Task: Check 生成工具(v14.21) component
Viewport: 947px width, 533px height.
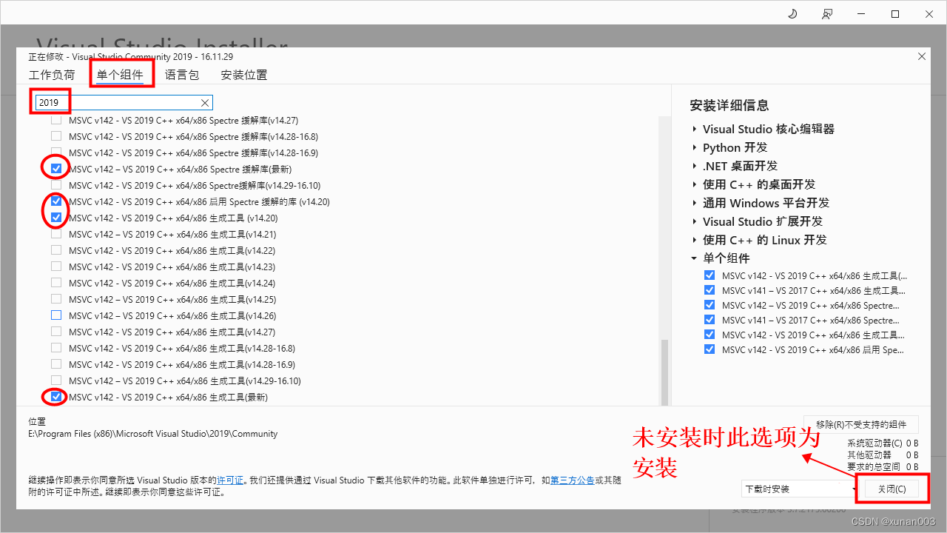Action: [56, 234]
